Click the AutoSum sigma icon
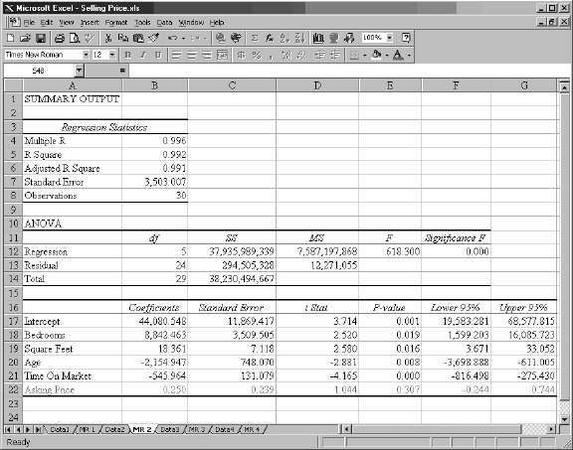 point(255,38)
